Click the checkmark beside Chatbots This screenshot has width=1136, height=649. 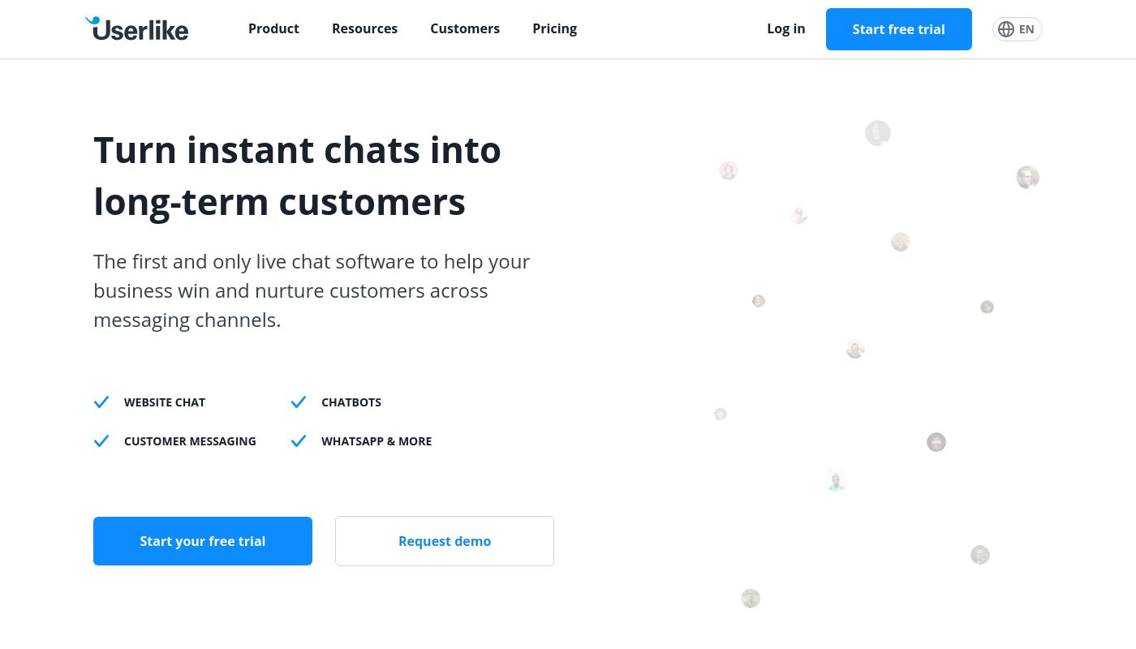tap(299, 402)
